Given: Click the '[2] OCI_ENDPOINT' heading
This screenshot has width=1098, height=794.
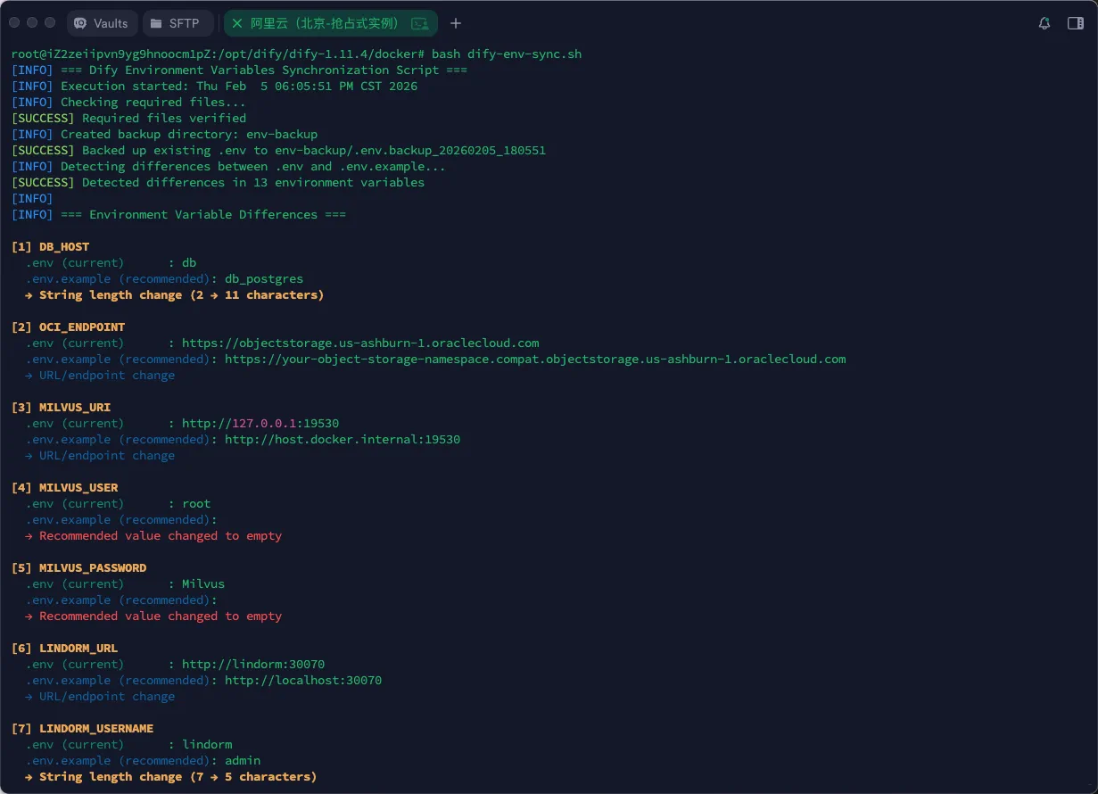Looking at the screenshot, I should (x=68, y=327).
